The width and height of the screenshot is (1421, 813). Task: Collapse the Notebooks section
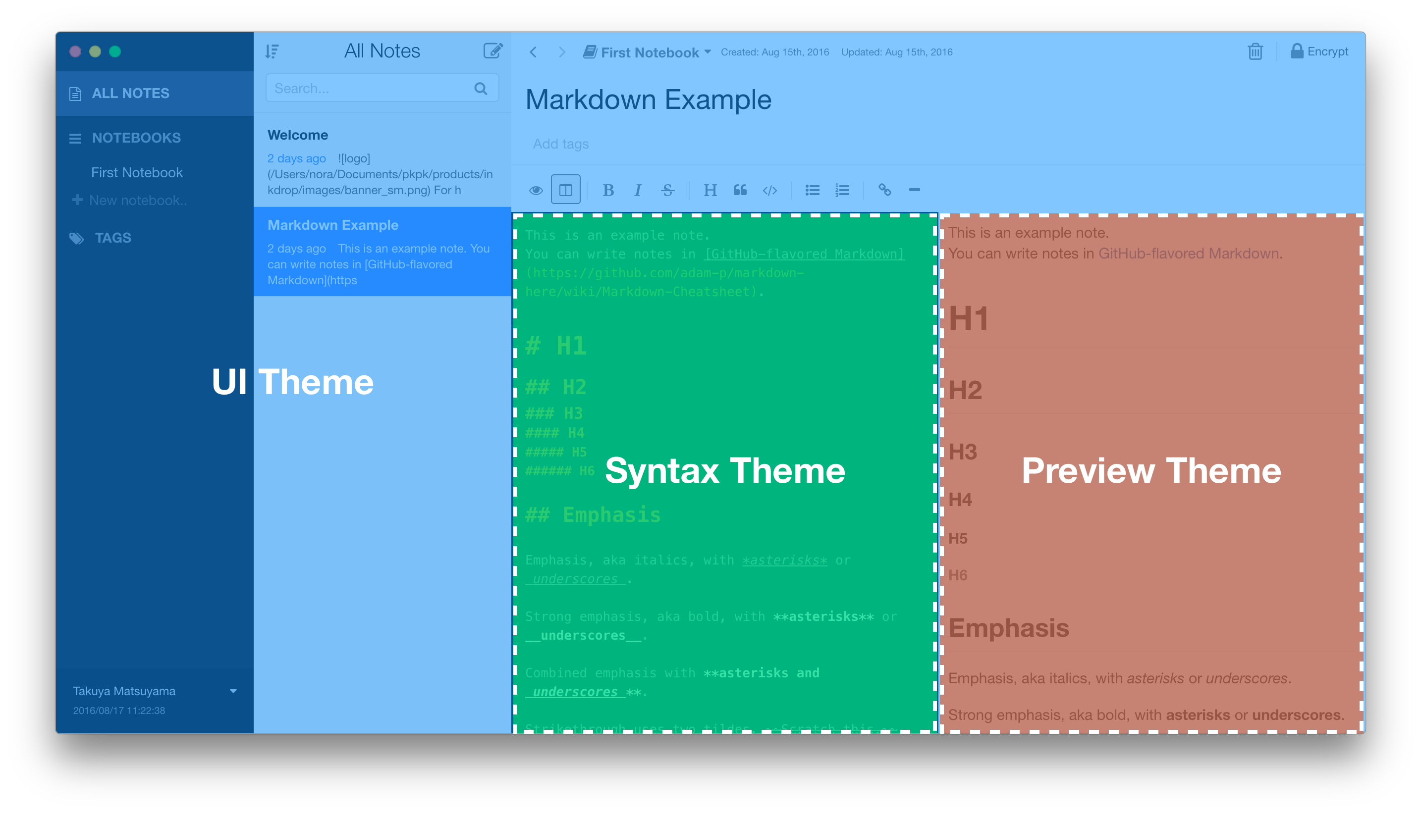pos(76,138)
